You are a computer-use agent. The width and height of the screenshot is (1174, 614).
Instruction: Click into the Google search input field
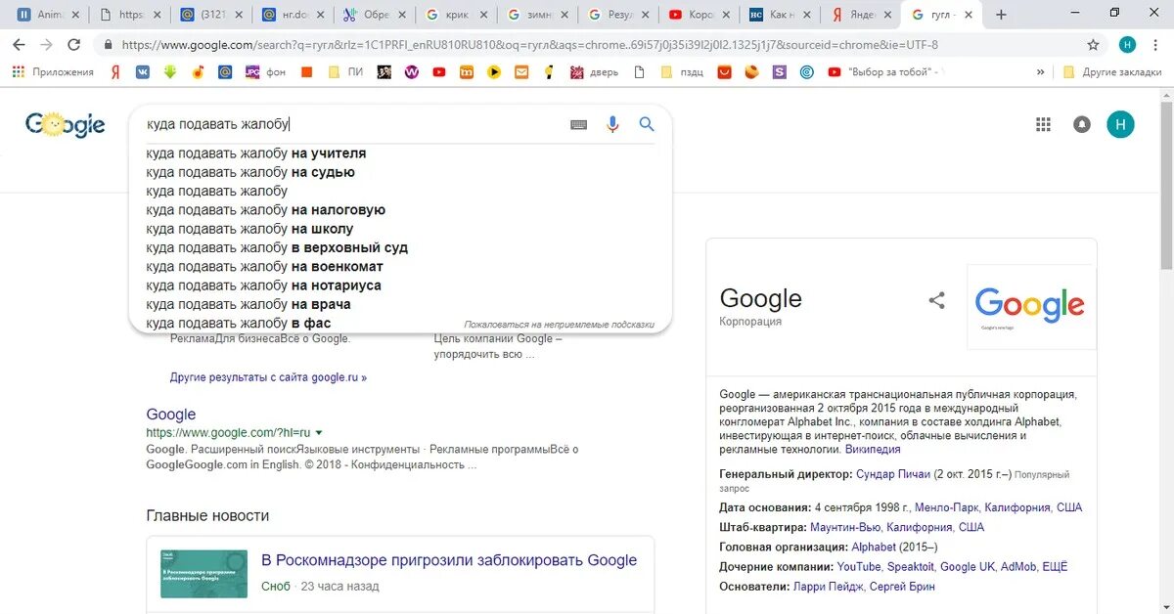(x=352, y=124)
